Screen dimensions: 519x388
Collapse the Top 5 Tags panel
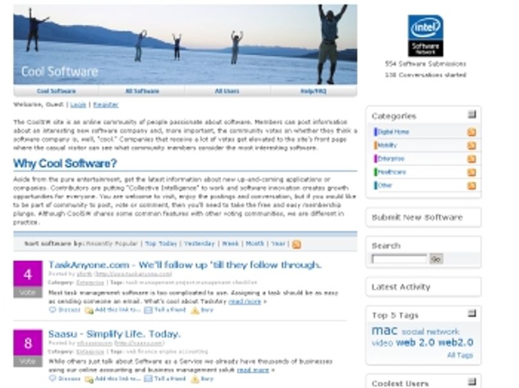click(x=472, y=313)
